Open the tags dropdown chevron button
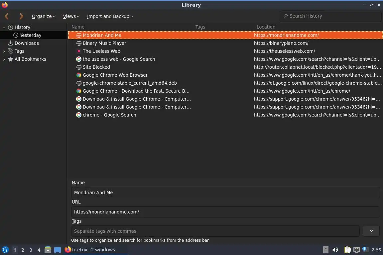This screenshot has height=255, width=383. click(371, 231)
